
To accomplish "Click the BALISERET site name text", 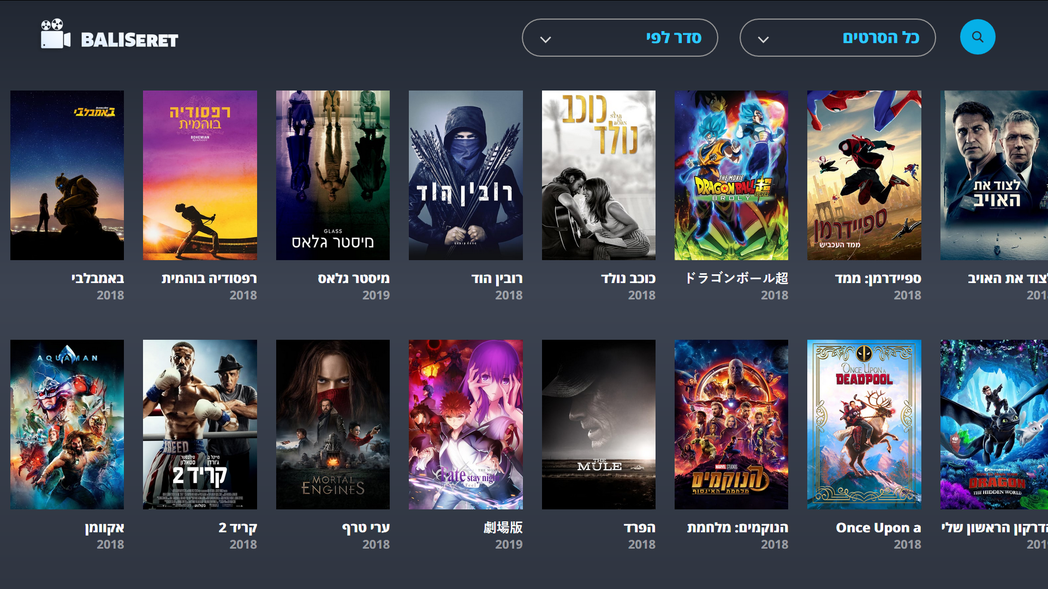I will 129,40.
